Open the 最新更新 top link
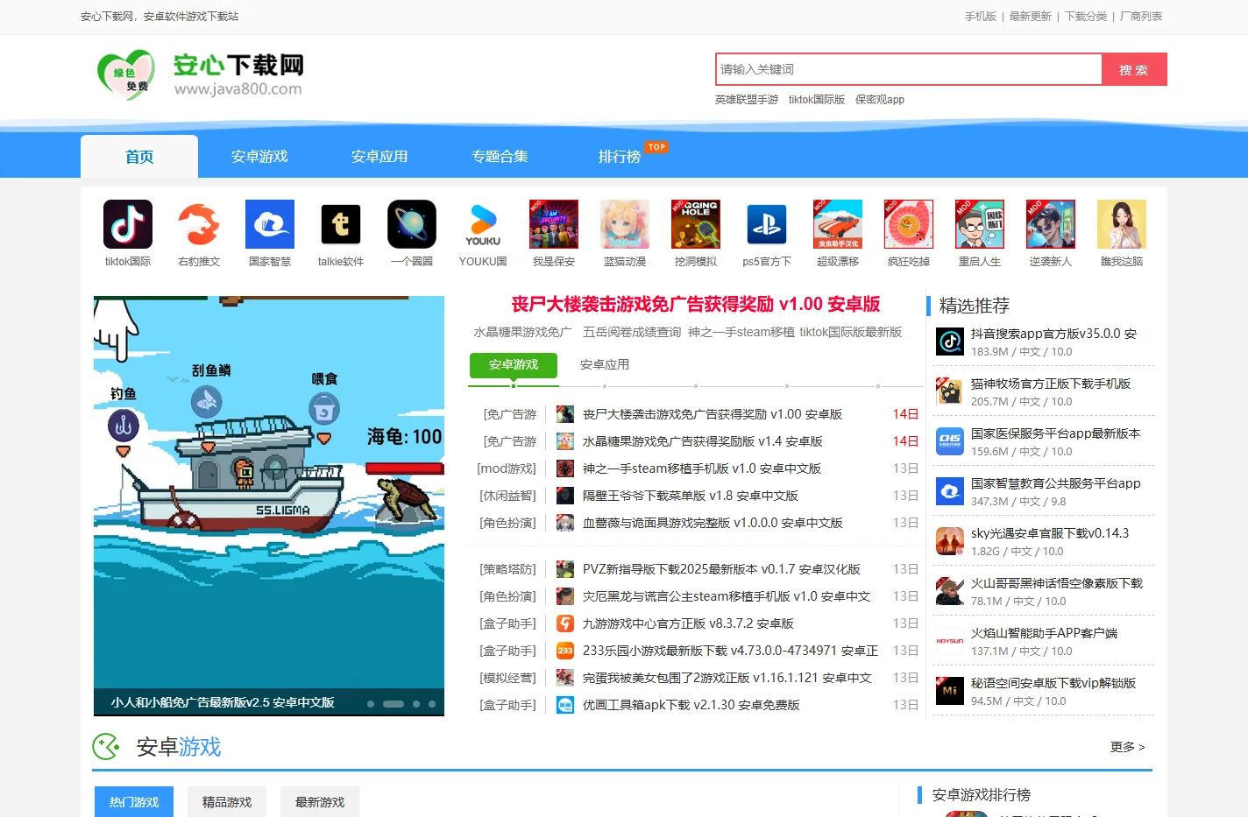The height and width of the screenshot is (817, 1248). coord(1030,17)
